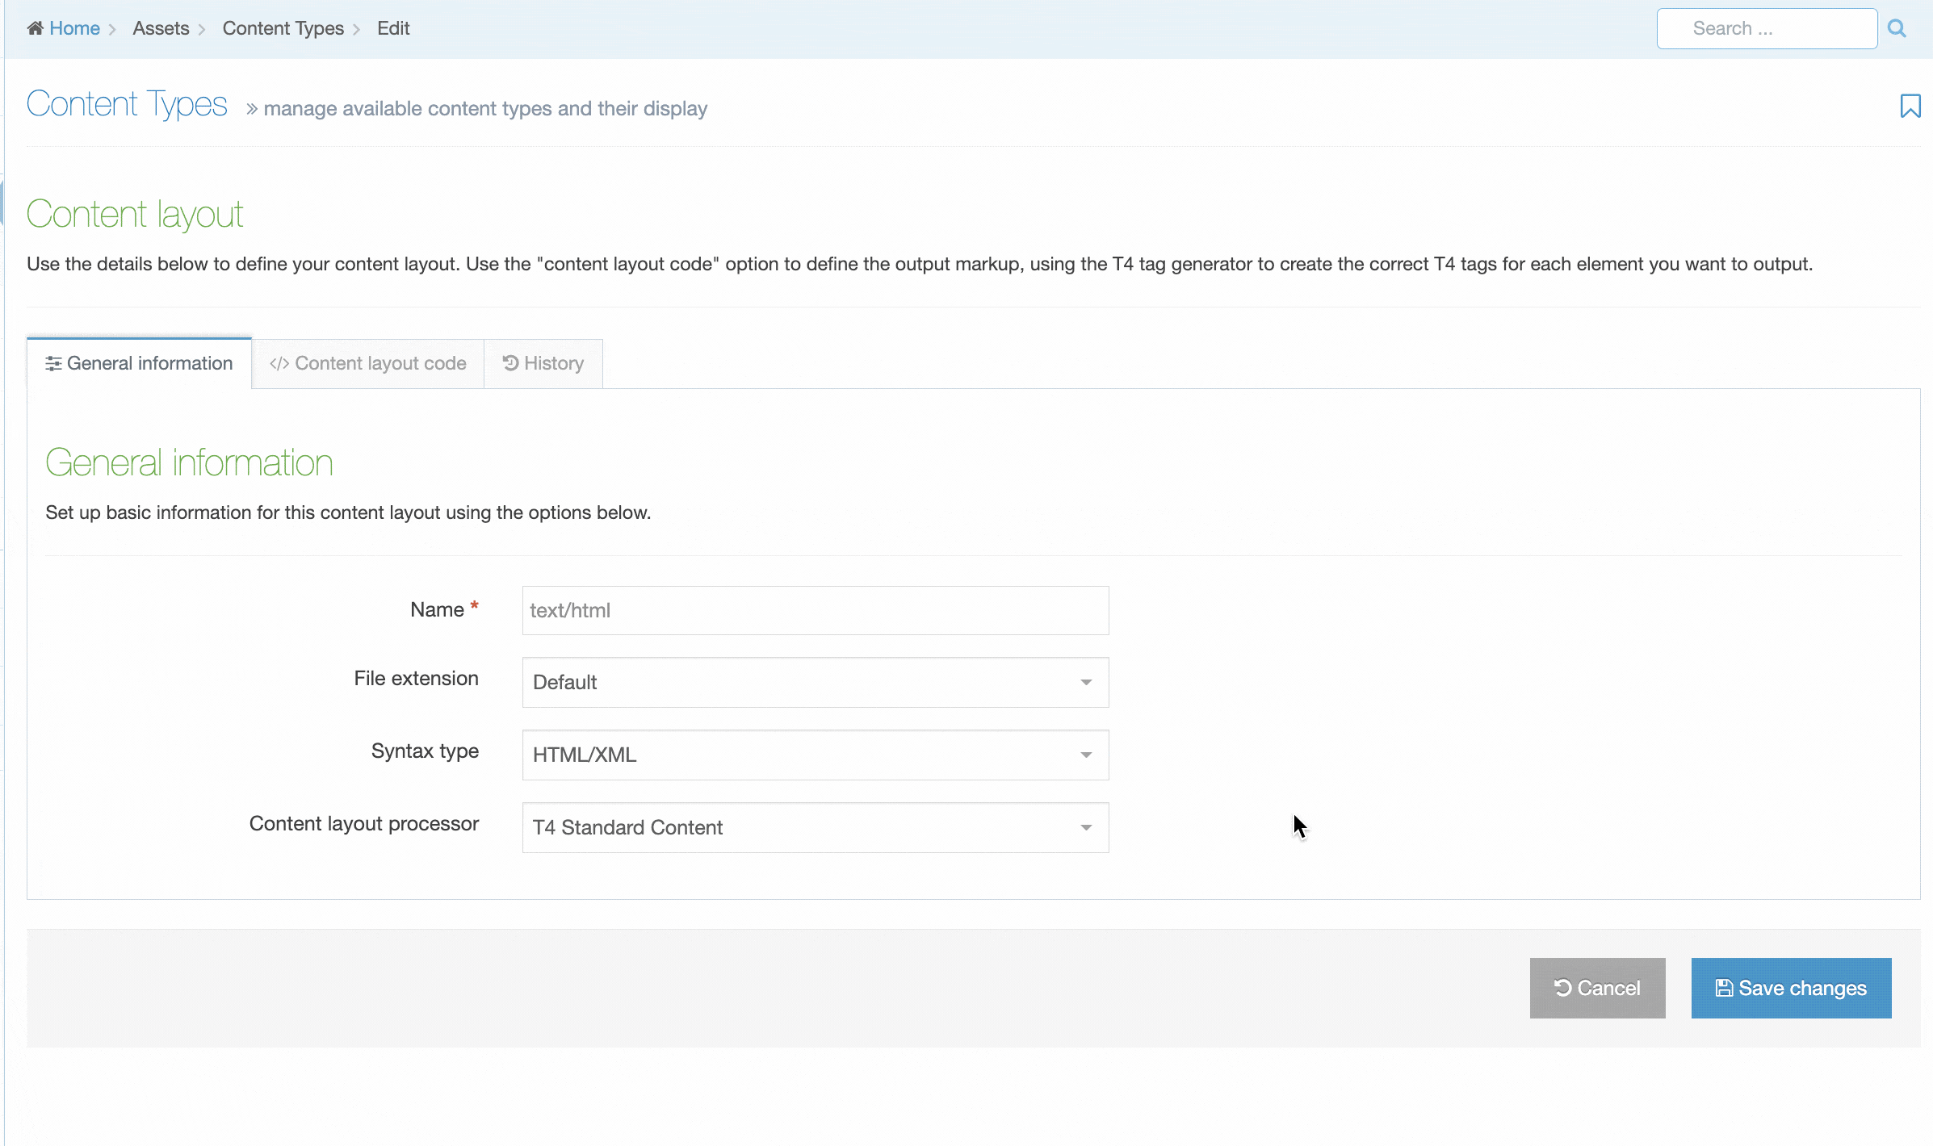The height and width of the screenshot is (1146, 1933).
Task: Click into the Name text field
Action: pos(815,611)
